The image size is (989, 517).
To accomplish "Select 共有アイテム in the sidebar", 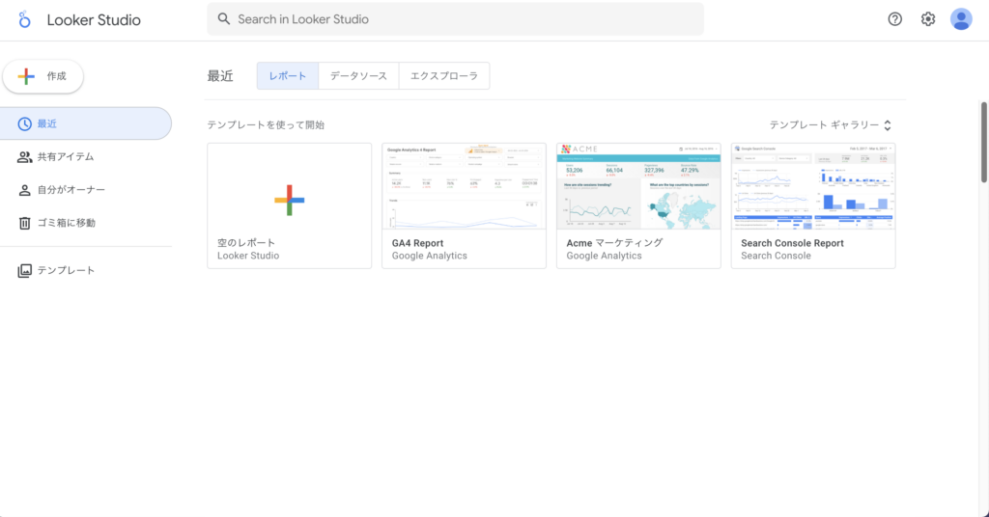I will point(86,157).
